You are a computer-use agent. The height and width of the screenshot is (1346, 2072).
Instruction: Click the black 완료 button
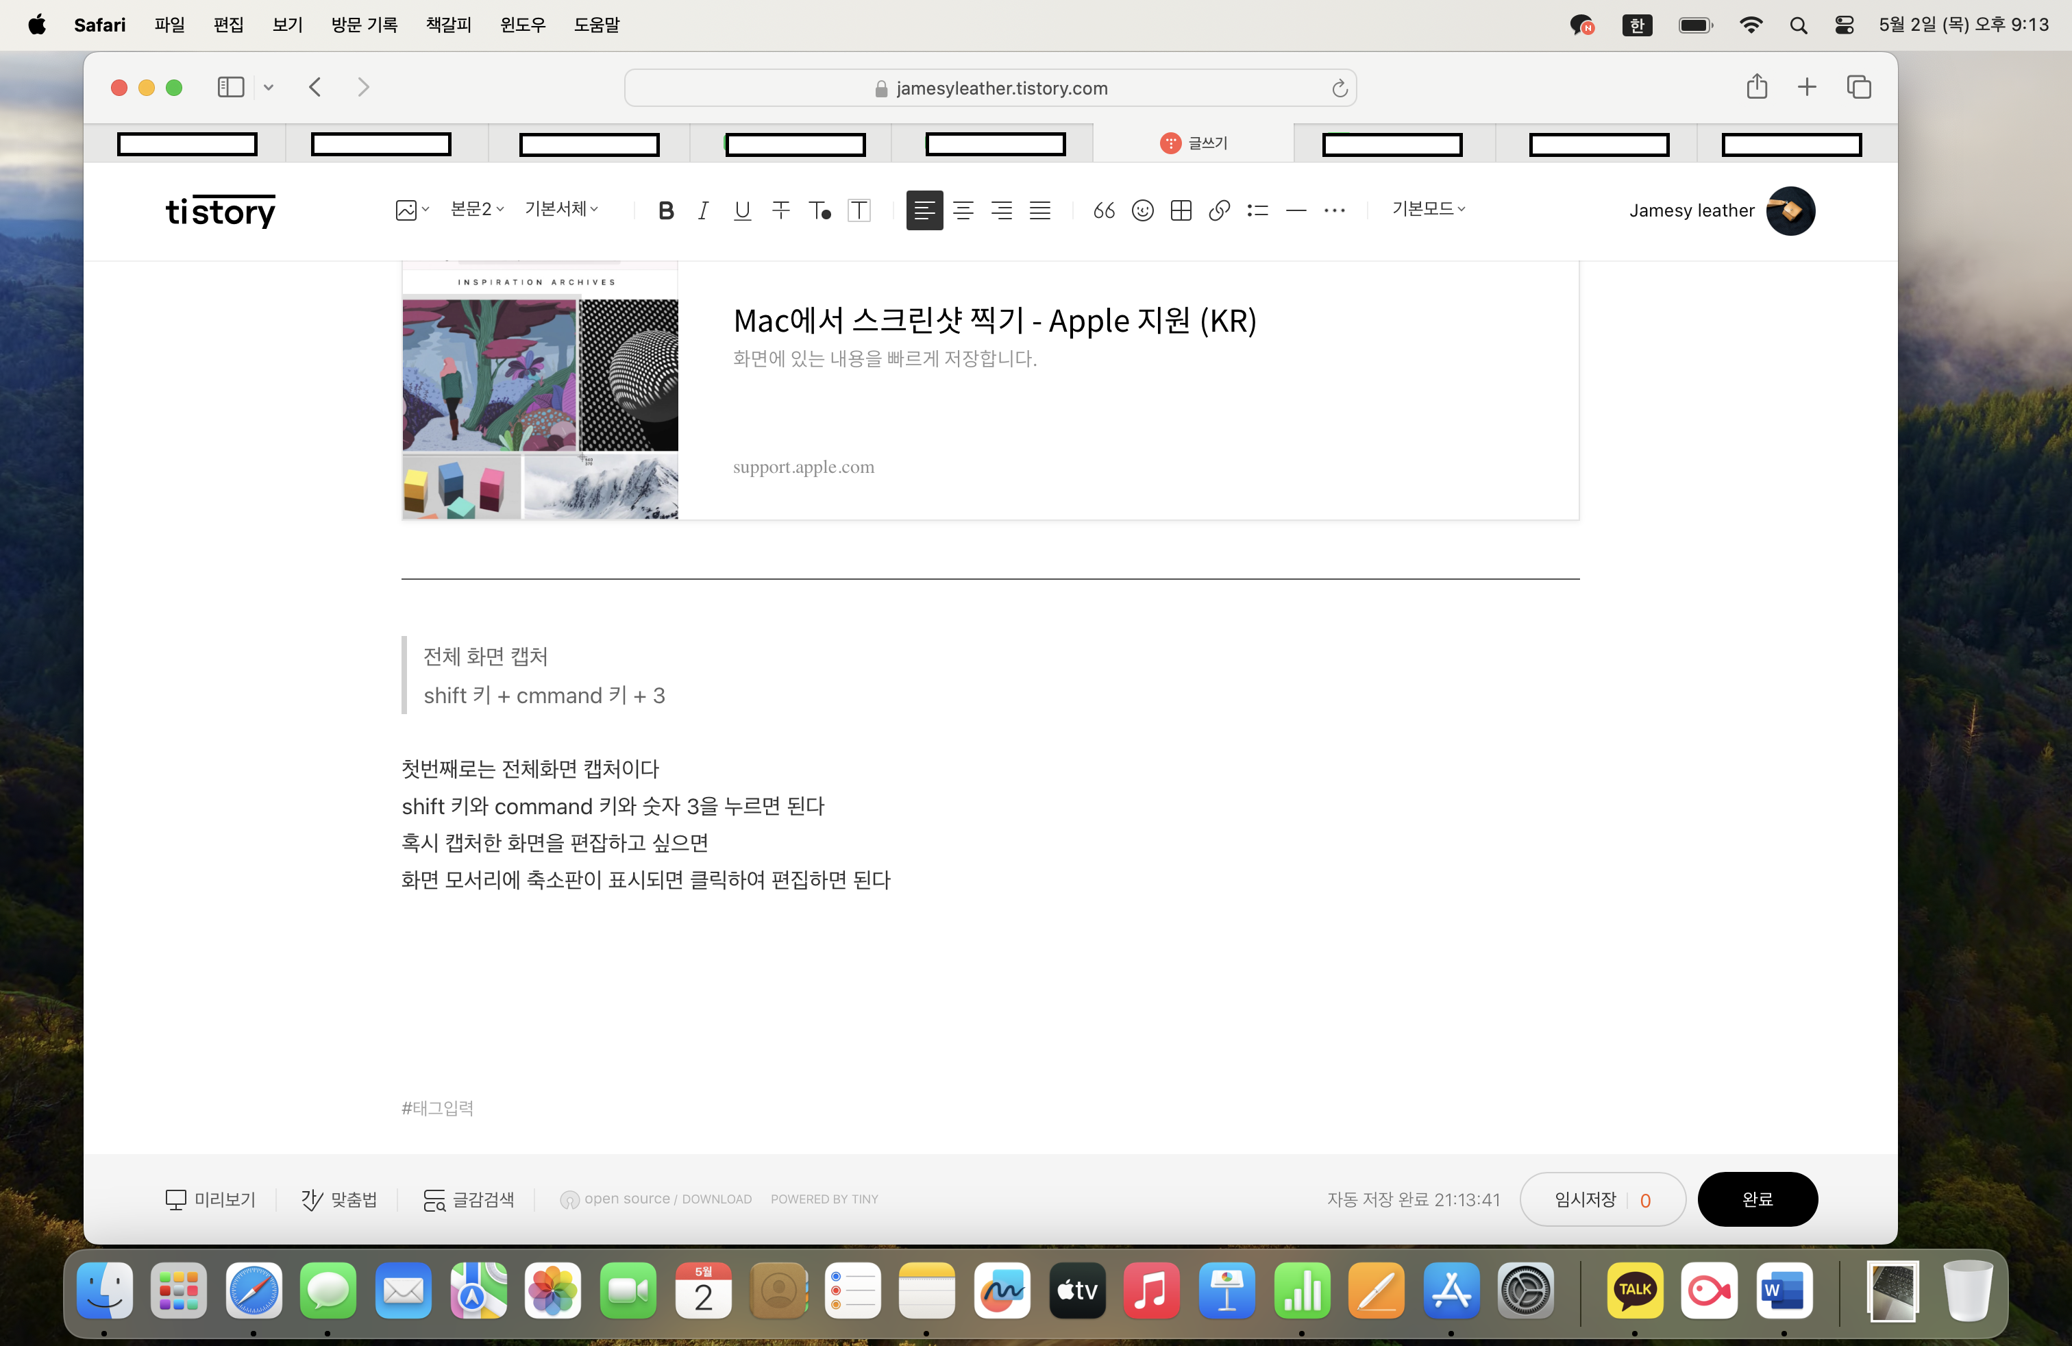point(1757,1199)
